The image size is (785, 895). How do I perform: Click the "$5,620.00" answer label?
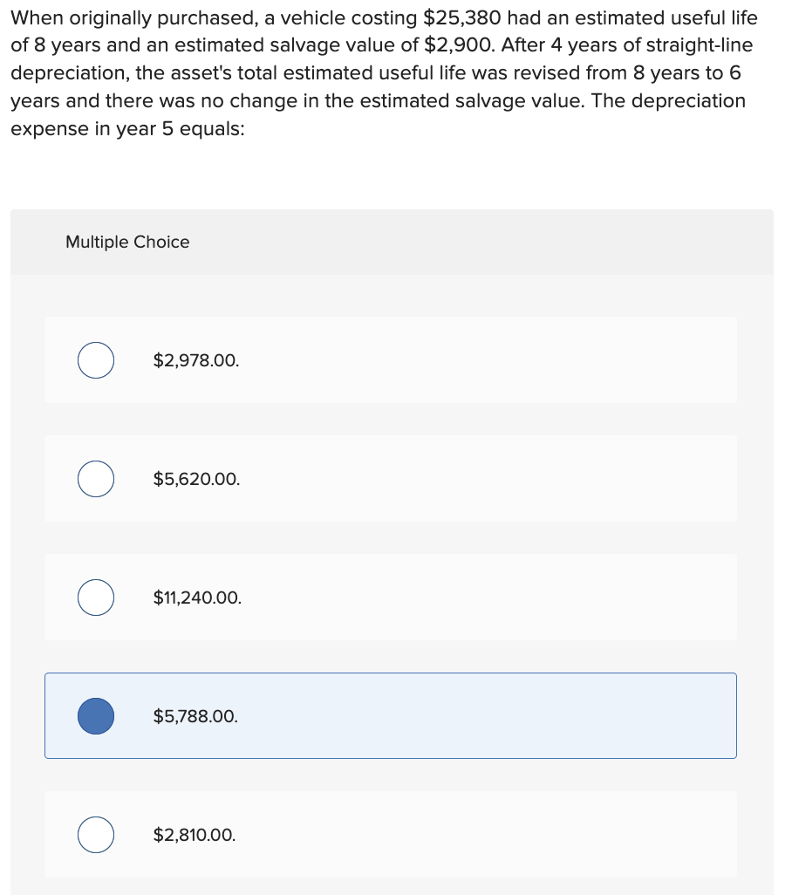[196, 479]
